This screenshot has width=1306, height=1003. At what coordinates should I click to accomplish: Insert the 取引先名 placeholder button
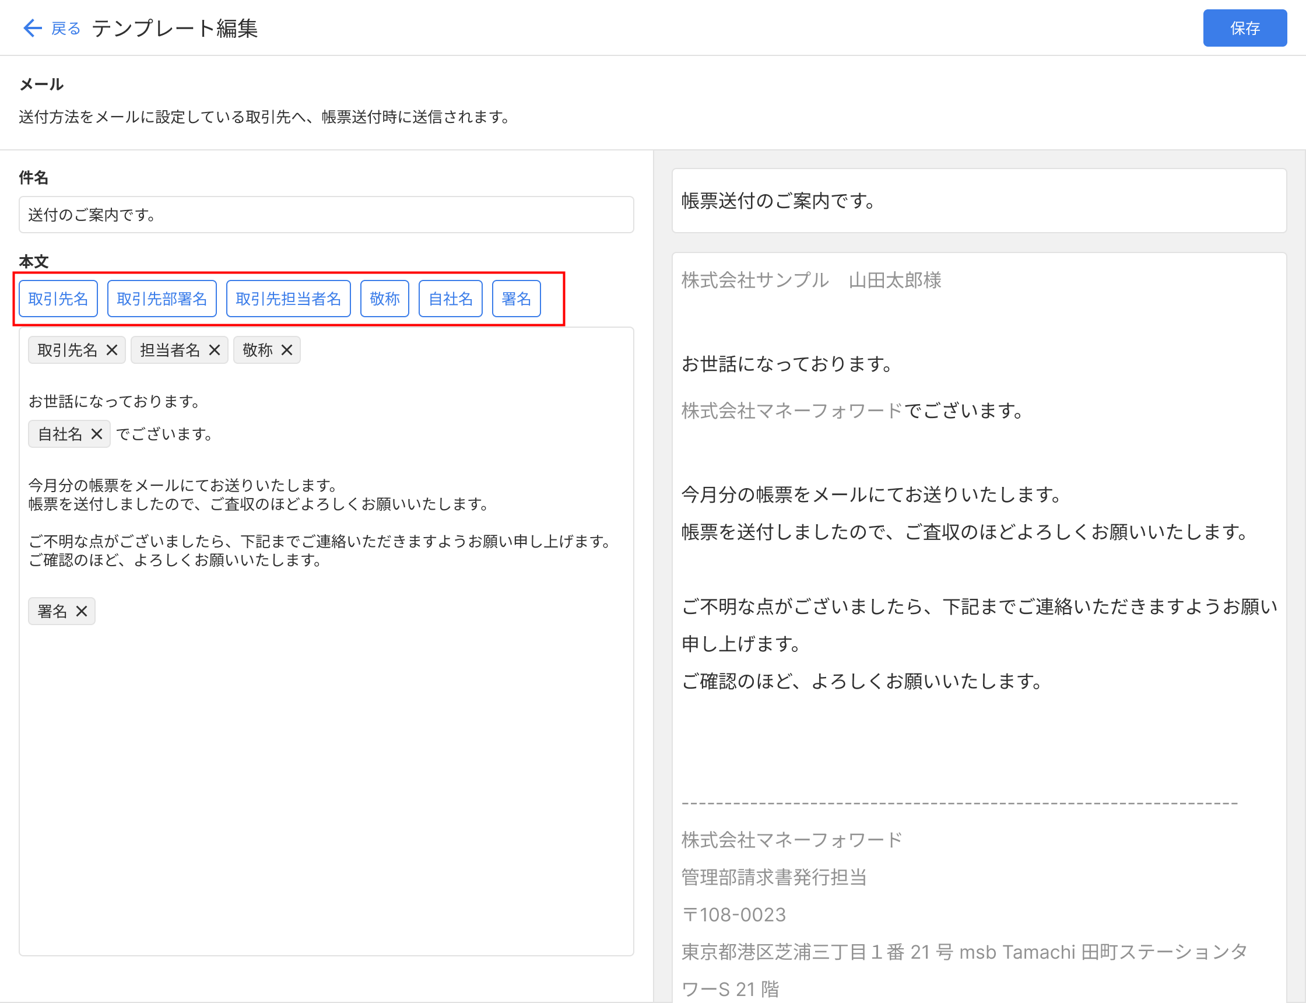click(x=58, y=299)
